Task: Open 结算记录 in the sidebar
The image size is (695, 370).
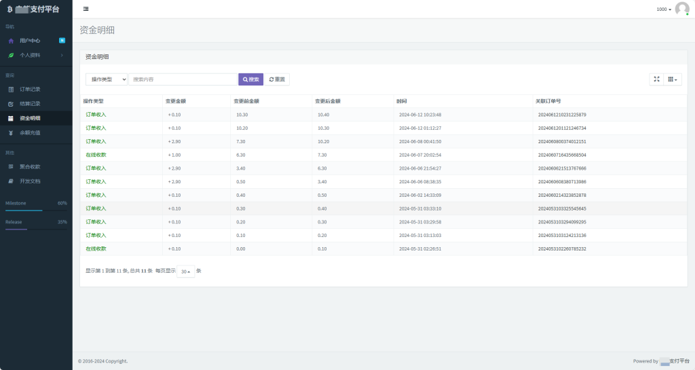Action: pyautogui.click(x=30, y=104)
